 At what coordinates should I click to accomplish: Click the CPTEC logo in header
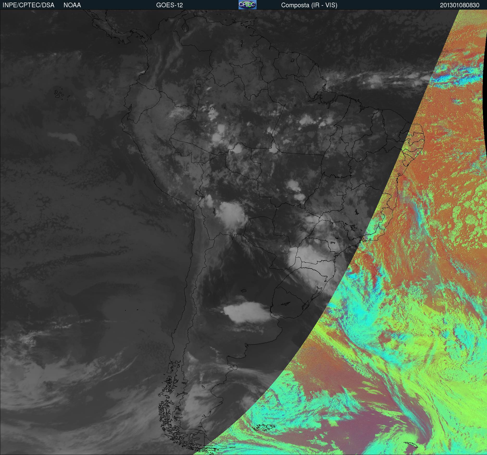(247, 5)
